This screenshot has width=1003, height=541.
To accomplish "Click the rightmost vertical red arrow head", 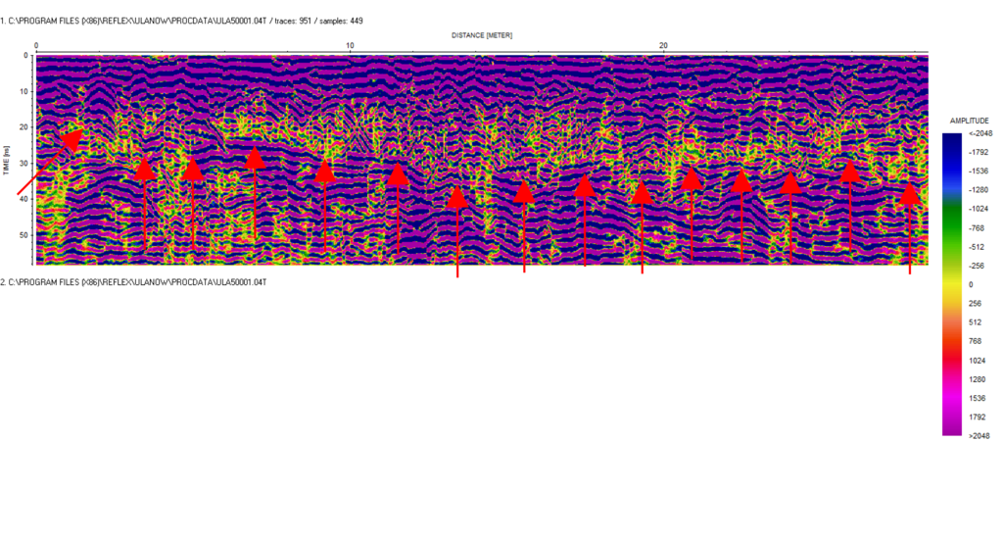I will tap(910, 192).
